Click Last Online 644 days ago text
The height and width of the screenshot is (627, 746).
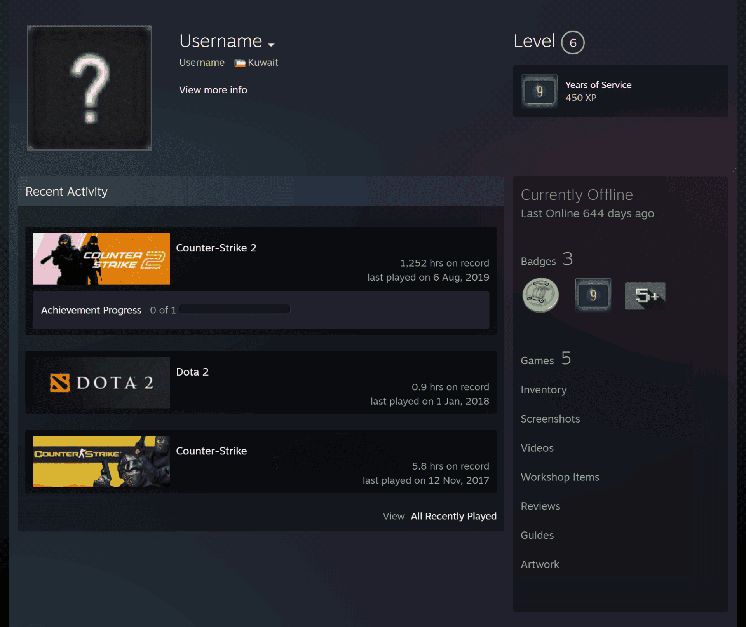click(x=587, y=213)
